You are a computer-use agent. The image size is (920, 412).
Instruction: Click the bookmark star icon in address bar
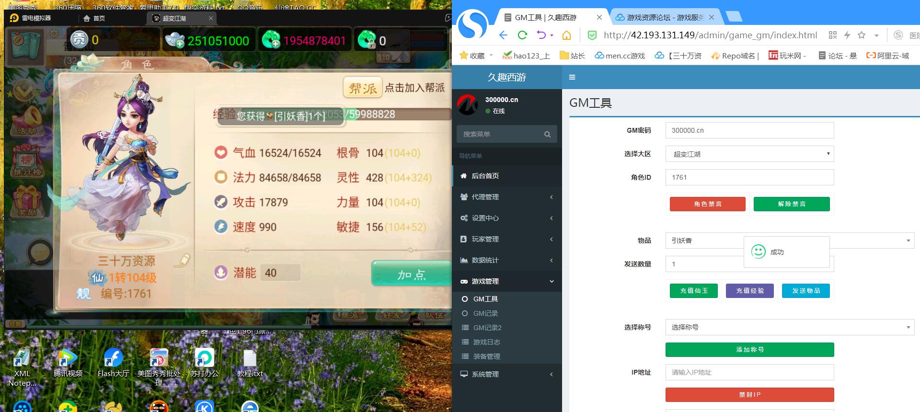pos(862,35)
